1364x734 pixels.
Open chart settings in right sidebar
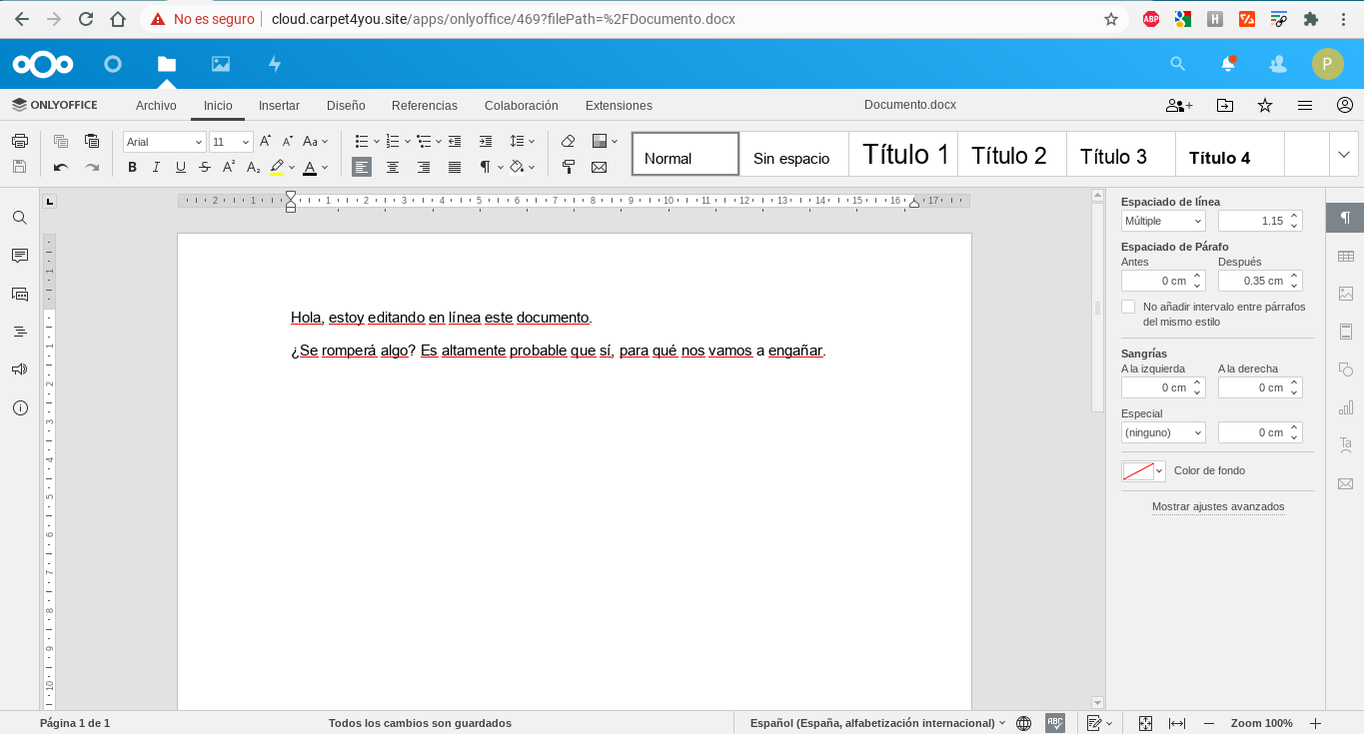tap(1345, 407)
